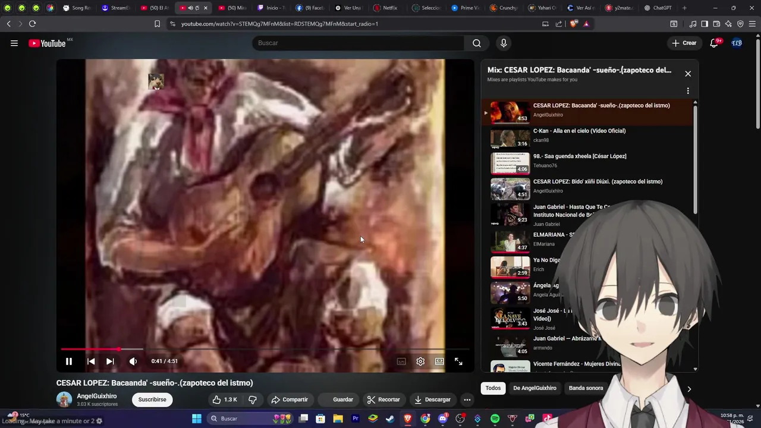The width and height of the screenshot is (761, 428).
Task: Like the video
Action: (225, 399)
